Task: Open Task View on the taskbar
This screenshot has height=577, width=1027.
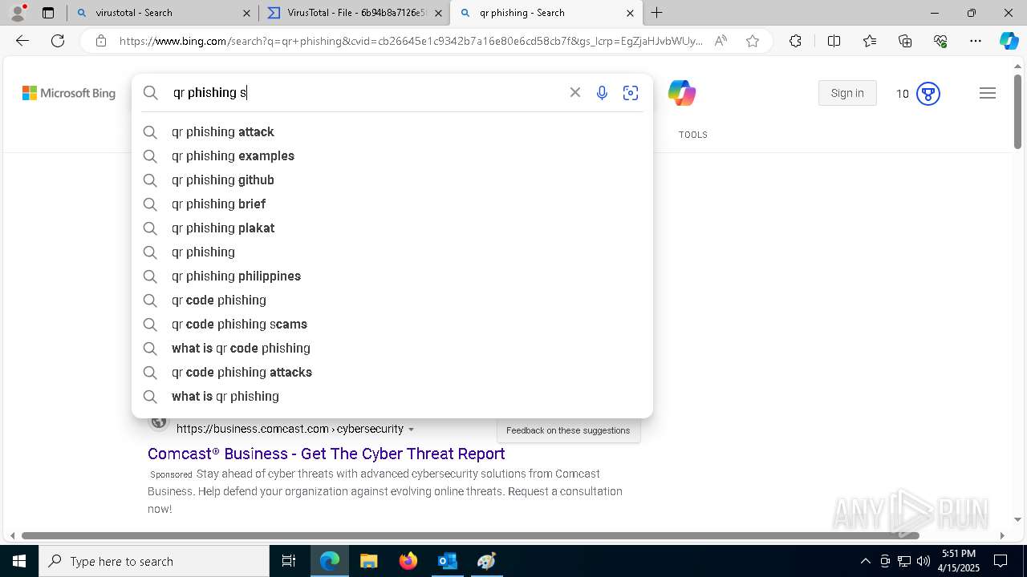Action: [289, 561]
